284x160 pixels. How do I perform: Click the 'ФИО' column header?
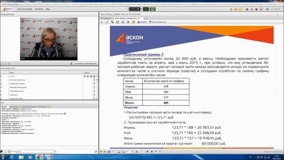point(46,73)
